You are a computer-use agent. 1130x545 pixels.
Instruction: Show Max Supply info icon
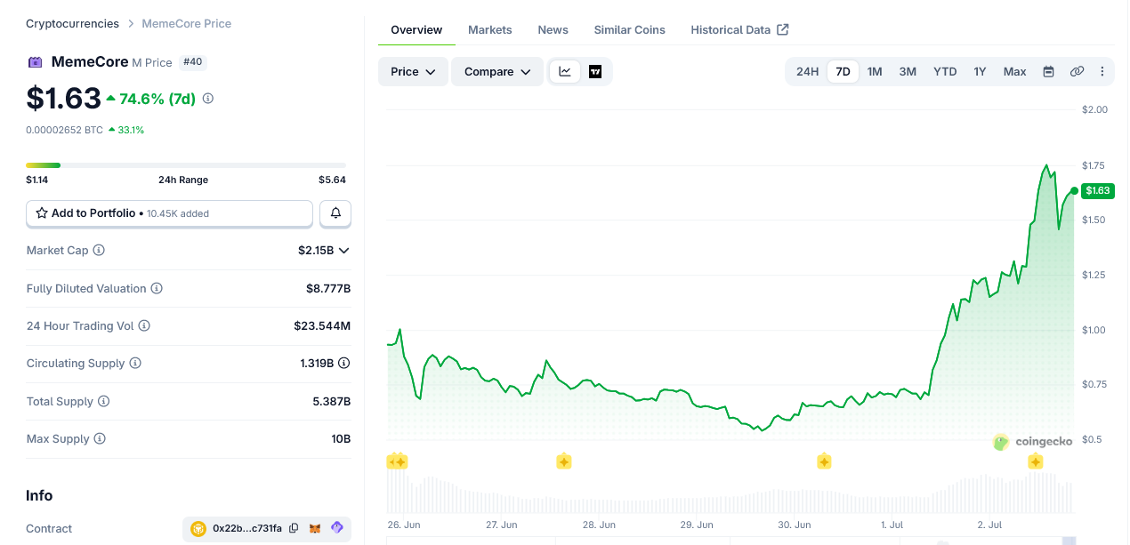[100, 439]
